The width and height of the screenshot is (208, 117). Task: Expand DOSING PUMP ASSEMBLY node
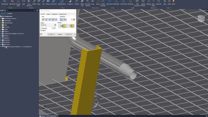(1, 34)
